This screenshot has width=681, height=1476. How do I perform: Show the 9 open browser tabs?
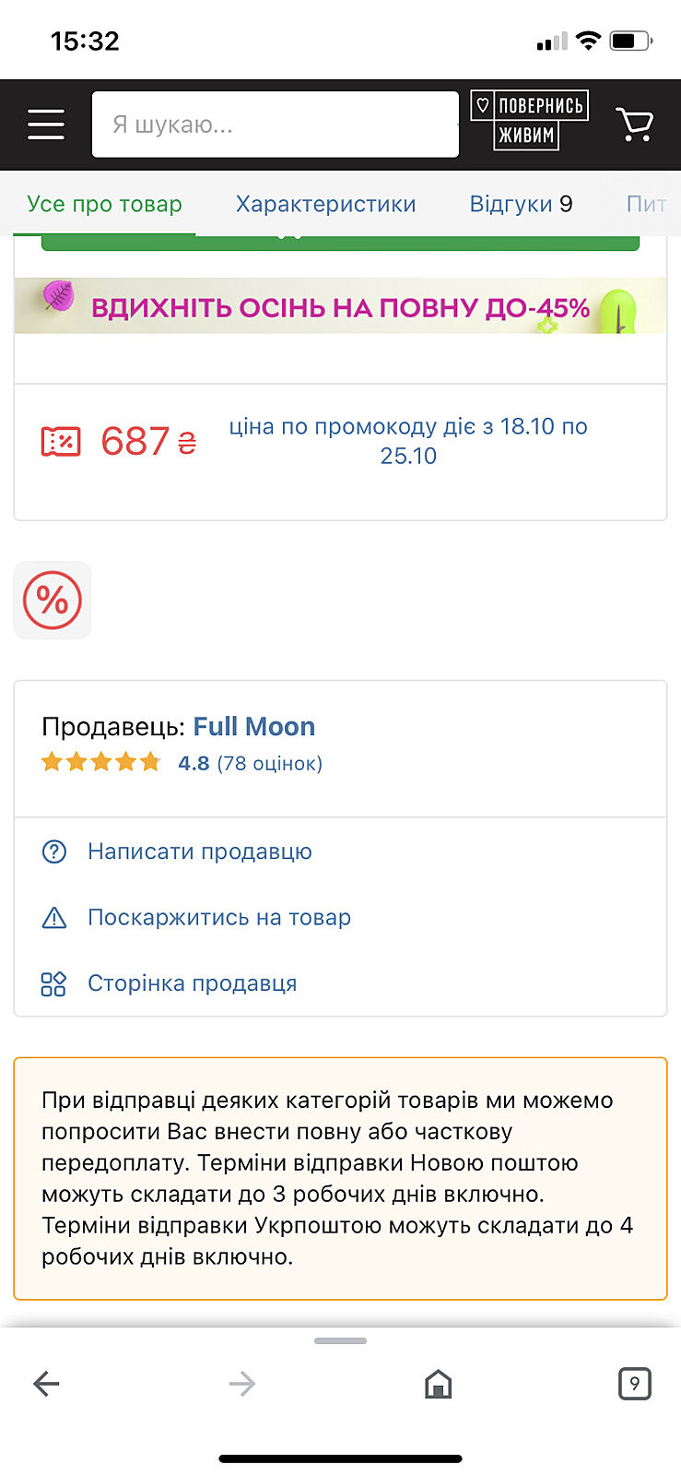pos(634,1383)
